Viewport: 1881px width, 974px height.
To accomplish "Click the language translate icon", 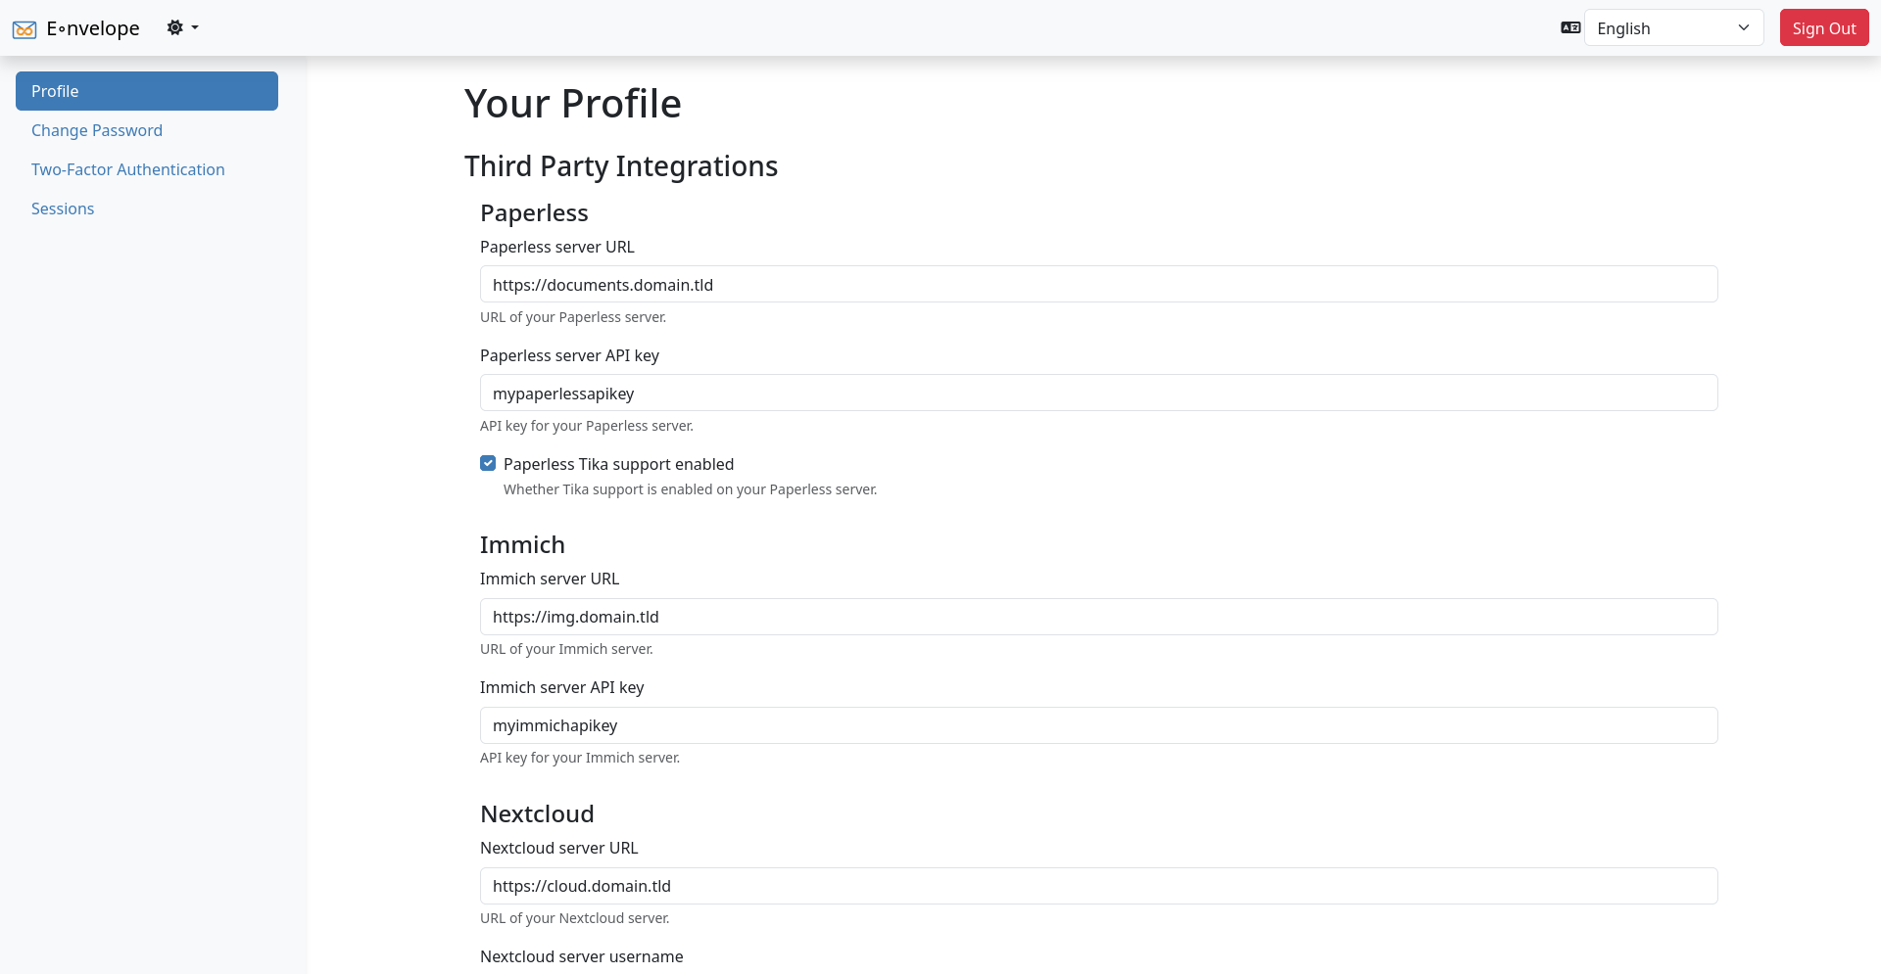I will 1569,28.
